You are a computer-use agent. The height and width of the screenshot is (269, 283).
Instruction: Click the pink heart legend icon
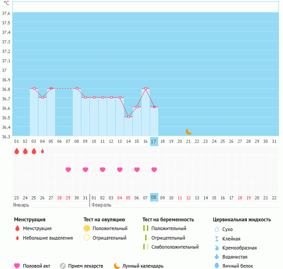click(x=17, y=266)
